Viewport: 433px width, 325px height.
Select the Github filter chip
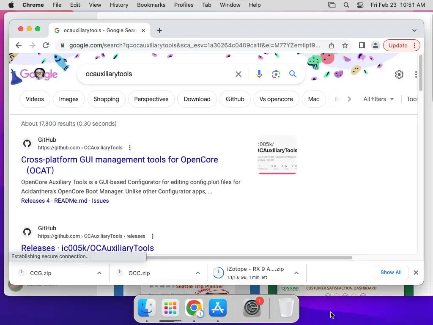[x=235, y=99]
